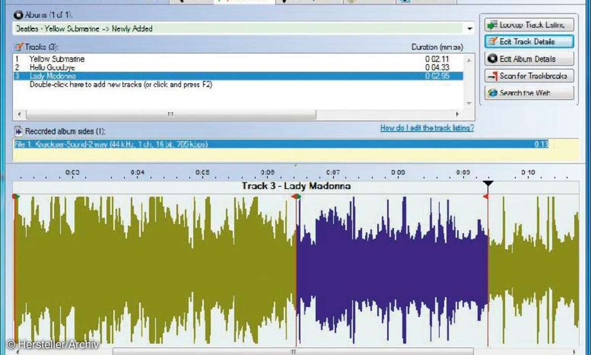591x355 pixels.
Task: Select track 2 Hello Goodbye
Action: [238, 68]
